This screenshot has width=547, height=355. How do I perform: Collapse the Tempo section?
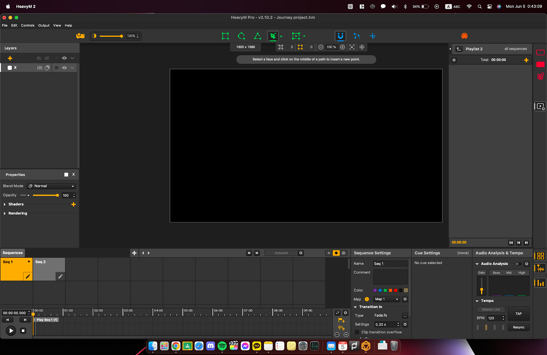pos(477,301)
